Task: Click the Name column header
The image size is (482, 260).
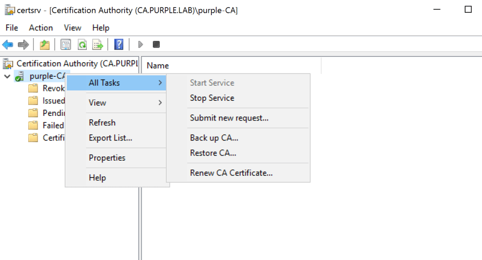Action: tap(158, 65)
